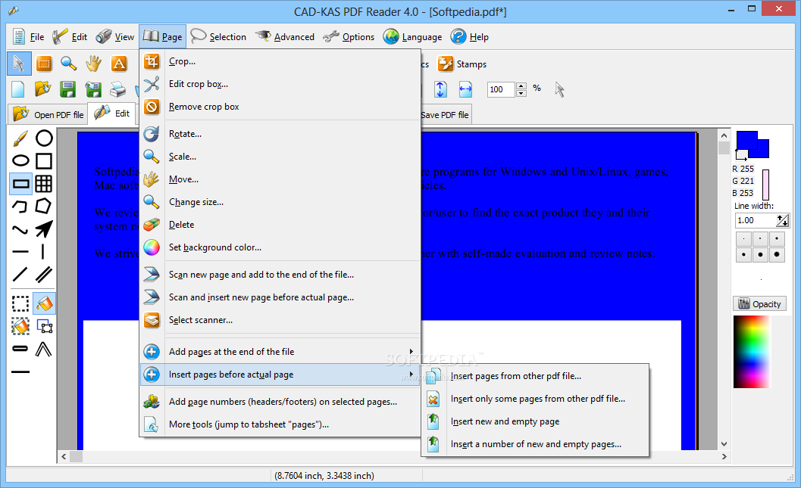The height and width of the screenshot is (488, 801).
Task: Choose 'Crop...' from Page menu
Action: (280, 61)
